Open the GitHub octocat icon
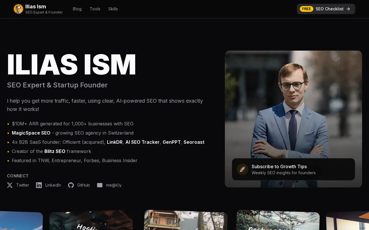The image size is (369, 230). 71,185
